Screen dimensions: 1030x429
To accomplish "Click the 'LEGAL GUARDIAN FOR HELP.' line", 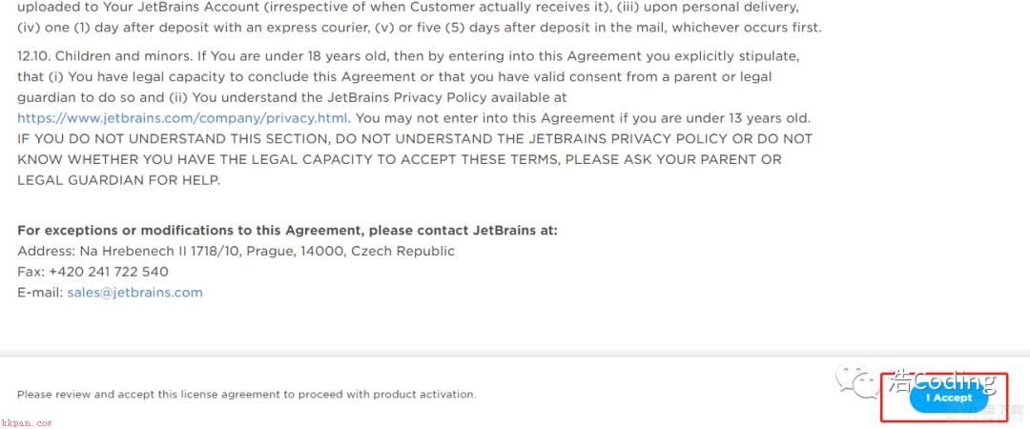I will pyautogui.click(x=119, y=180).
